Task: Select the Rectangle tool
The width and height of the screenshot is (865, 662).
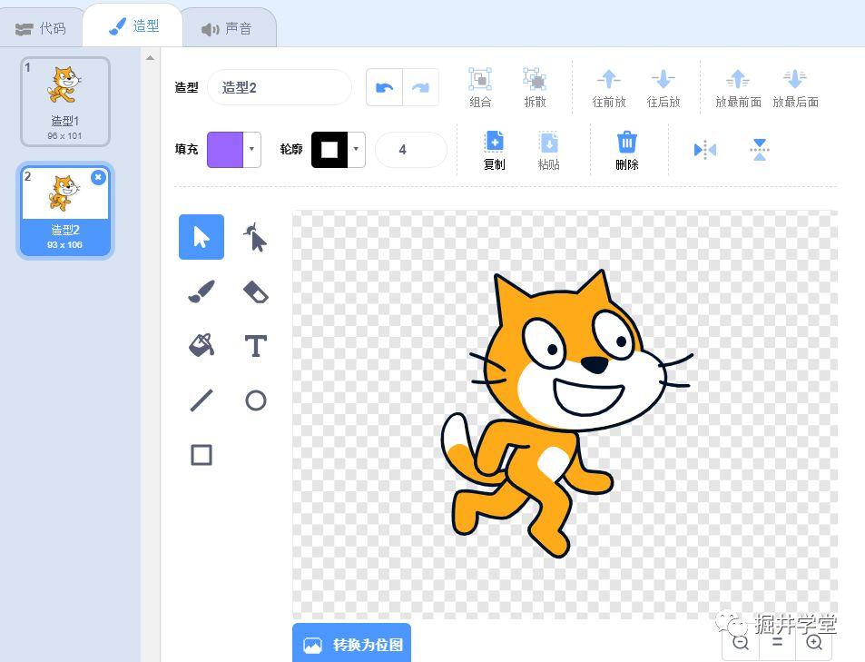Action: click(x=202, y=455)
